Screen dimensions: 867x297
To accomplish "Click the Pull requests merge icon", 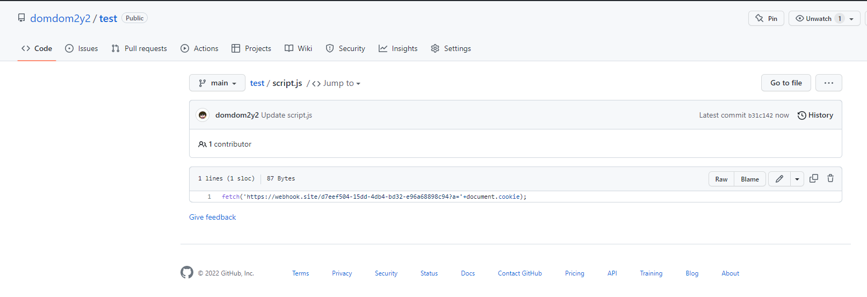I will pos(115,48).
